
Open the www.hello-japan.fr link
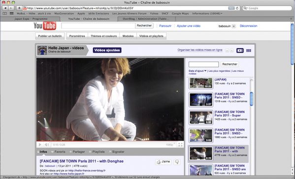click(x=69, y=174)
